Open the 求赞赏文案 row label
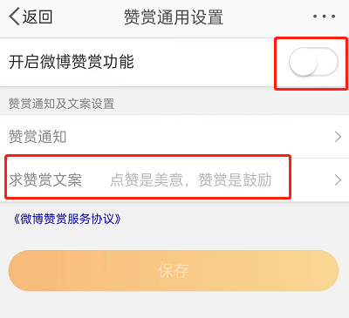Screen dimensions: 349x318 pos(45,179)
